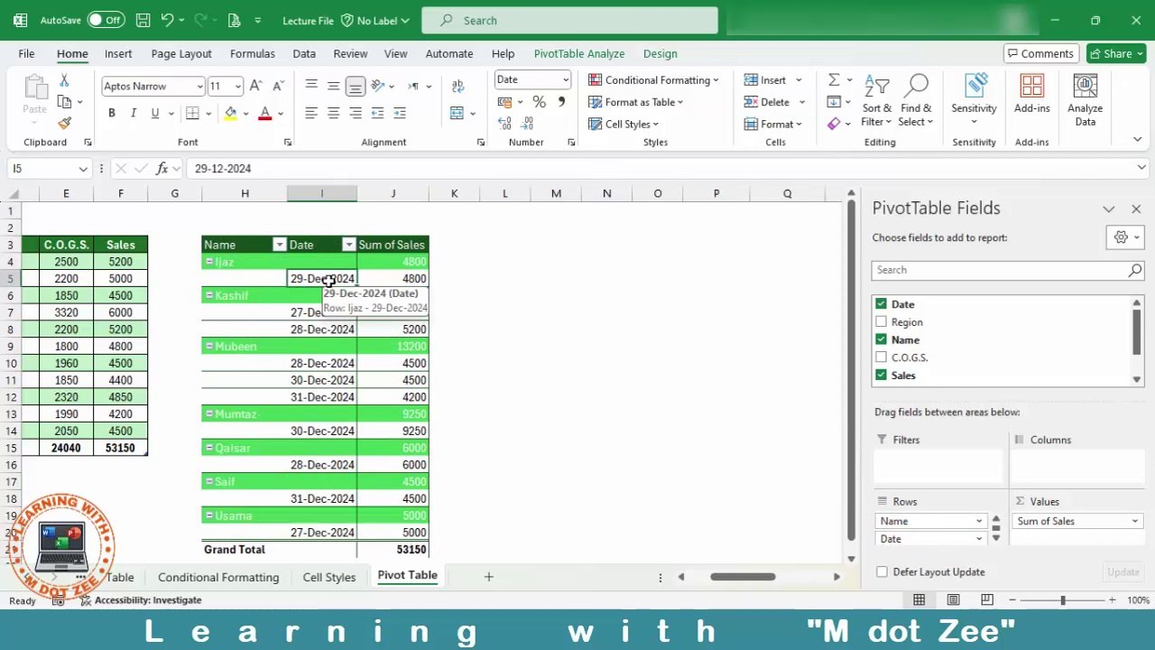Screen dimensions: 1155x650
Task: Open the Design ribbon tab
Action: (x=661, y=54)
